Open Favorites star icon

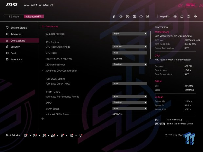click(141, 17)
